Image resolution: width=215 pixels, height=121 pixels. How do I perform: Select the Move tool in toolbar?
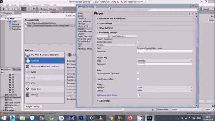tap(8, 9)
